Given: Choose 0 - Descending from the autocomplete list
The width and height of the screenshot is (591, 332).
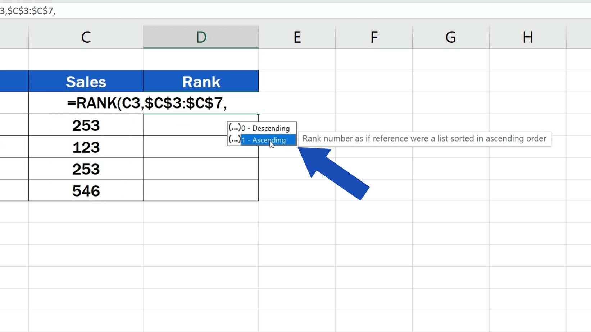Looking at the screenshot, I should pyautogui.click(x=266, y=128).
